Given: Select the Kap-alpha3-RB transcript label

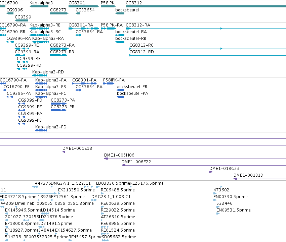Looking at the screenshot, I should 45,25.
